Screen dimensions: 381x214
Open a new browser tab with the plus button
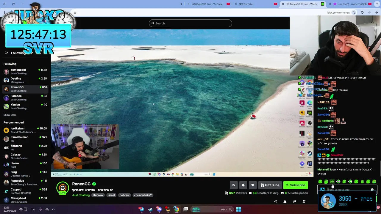[181, 4]
